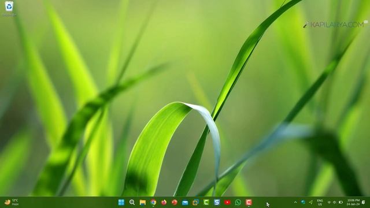Click the location arrow tray icon
Viewport: 370px width, 208px height.
coord(311,202)
